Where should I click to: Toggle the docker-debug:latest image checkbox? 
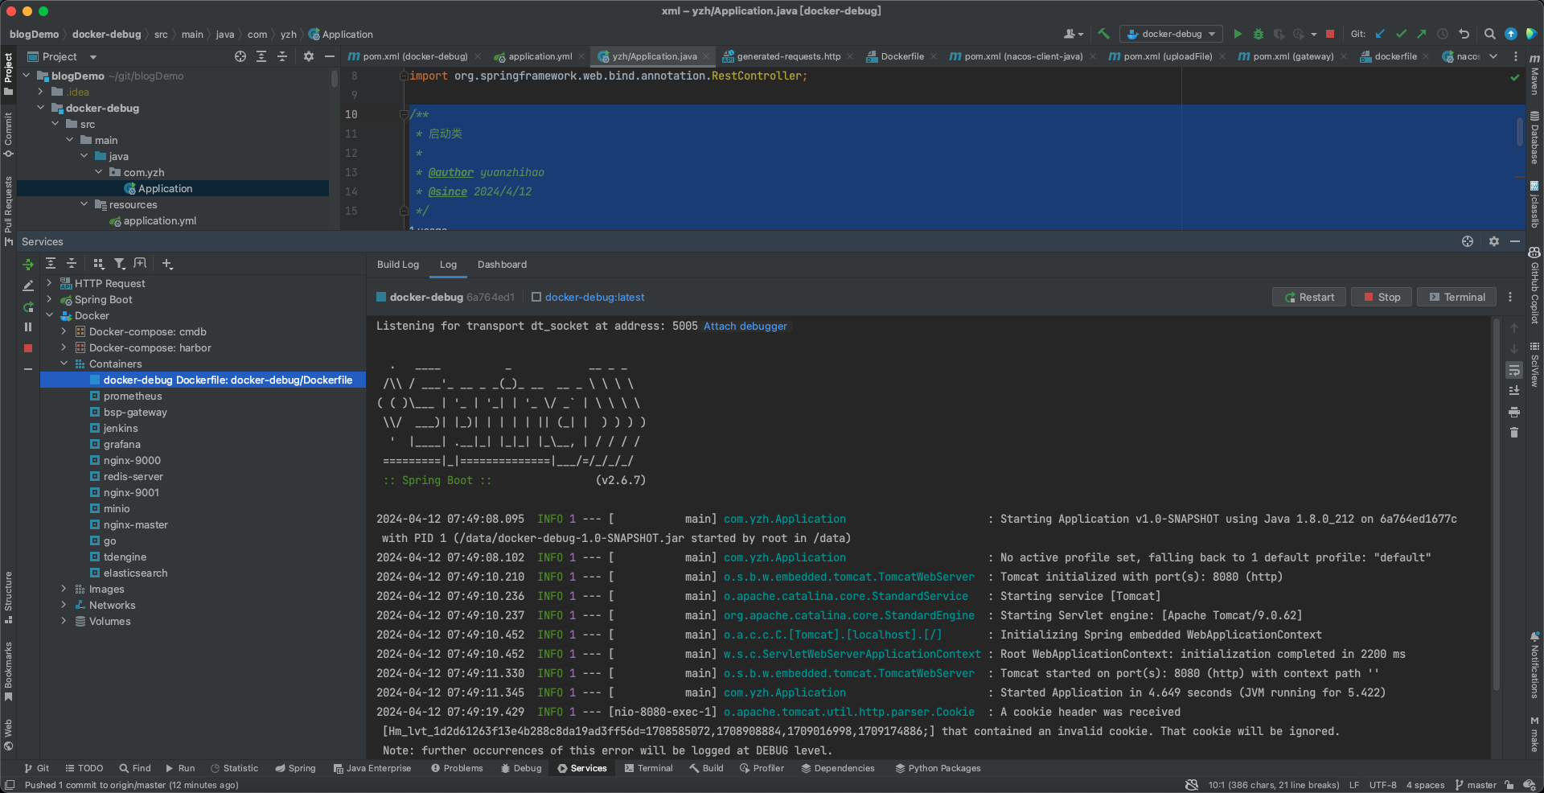pyautogui.click(x=536, y=298)
